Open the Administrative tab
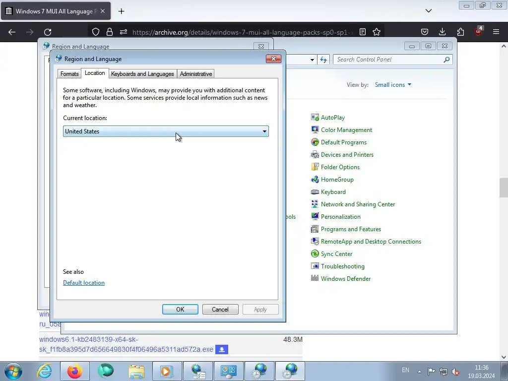 [x=195, y=74]
